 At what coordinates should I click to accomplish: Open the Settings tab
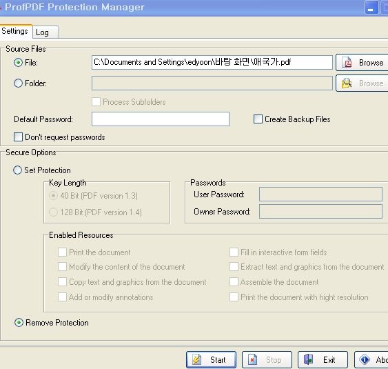(16, 31)
